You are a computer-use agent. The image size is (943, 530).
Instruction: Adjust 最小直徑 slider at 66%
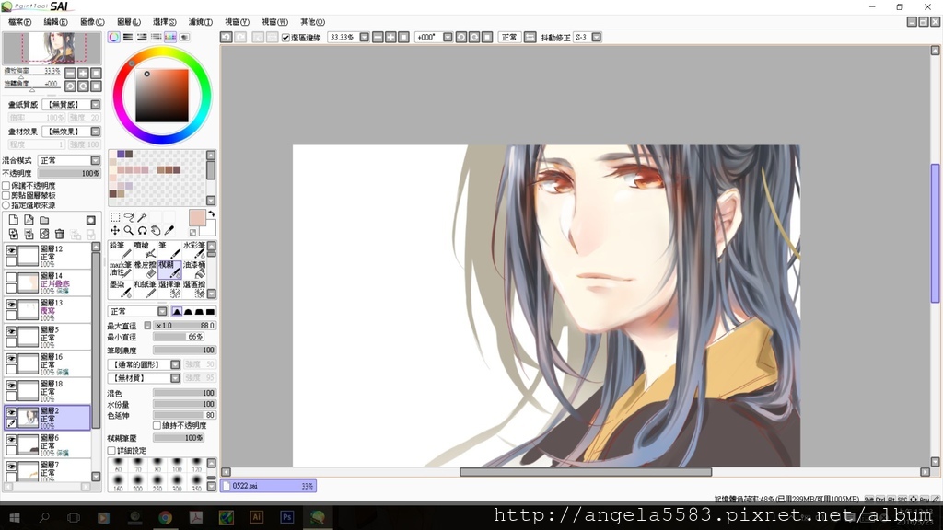pos(178,337)
